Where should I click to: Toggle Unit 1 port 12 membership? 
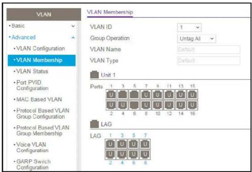click(169, 105)
